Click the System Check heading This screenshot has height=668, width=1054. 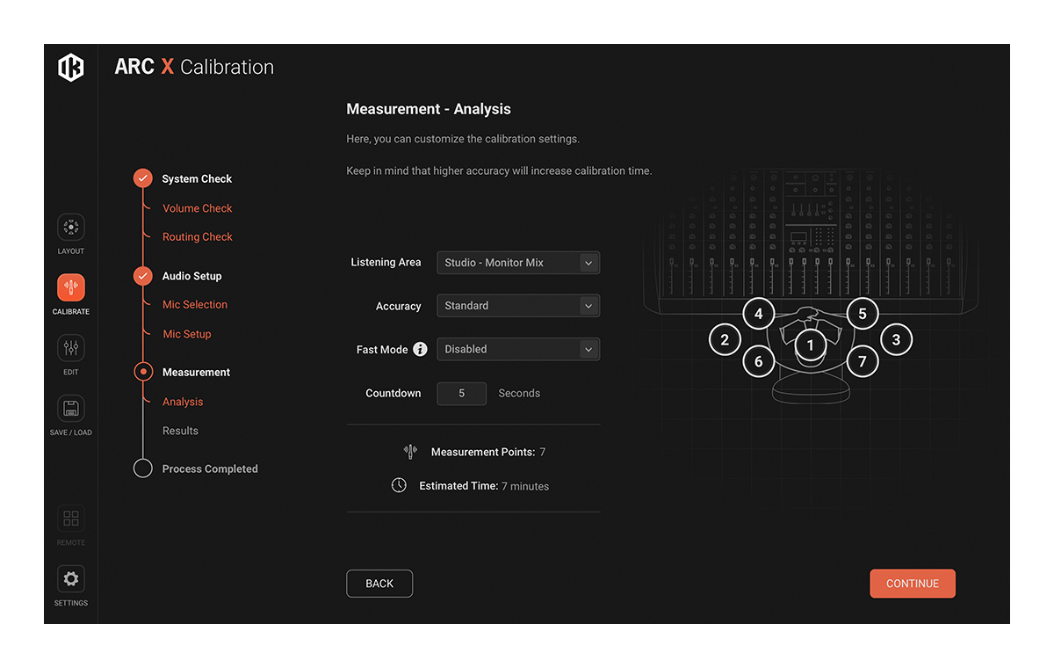[x=197, y=178]
